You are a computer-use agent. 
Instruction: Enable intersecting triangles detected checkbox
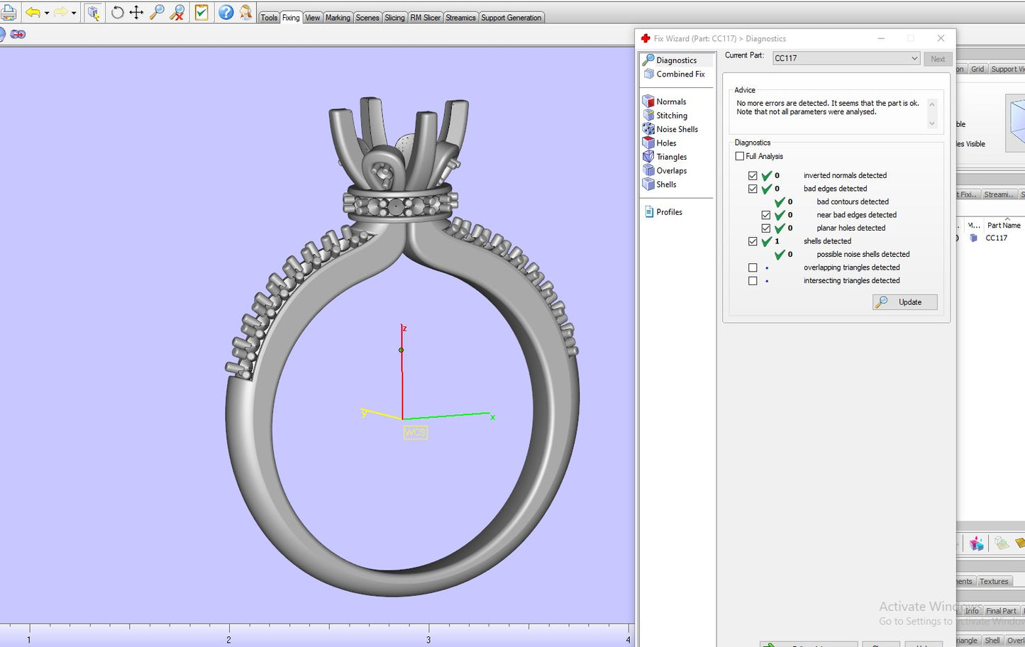[x=753, y=281]
